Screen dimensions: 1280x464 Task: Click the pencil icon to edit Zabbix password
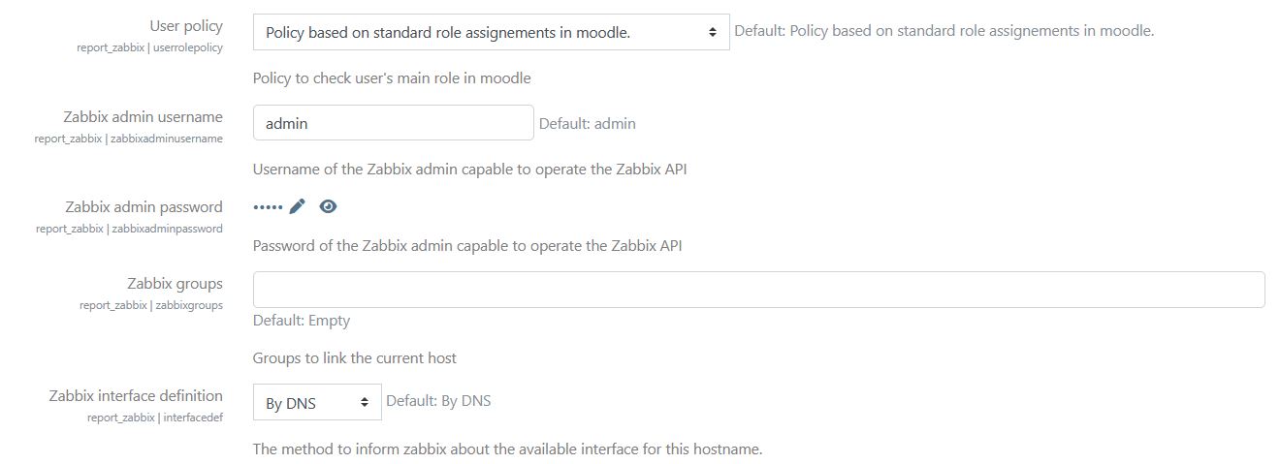tap(298, 206)
